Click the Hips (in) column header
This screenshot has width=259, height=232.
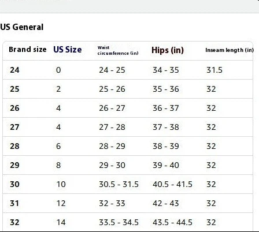168,50
